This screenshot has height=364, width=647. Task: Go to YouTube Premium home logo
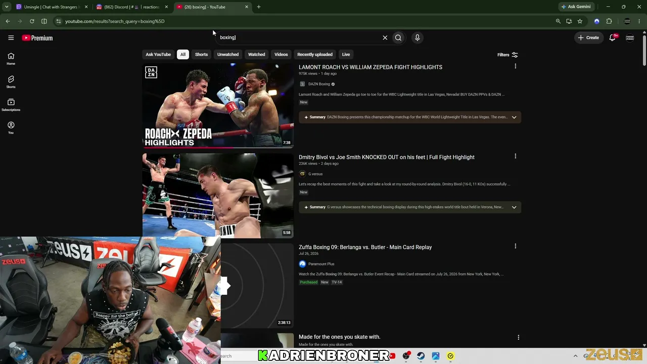pos(37,38)
